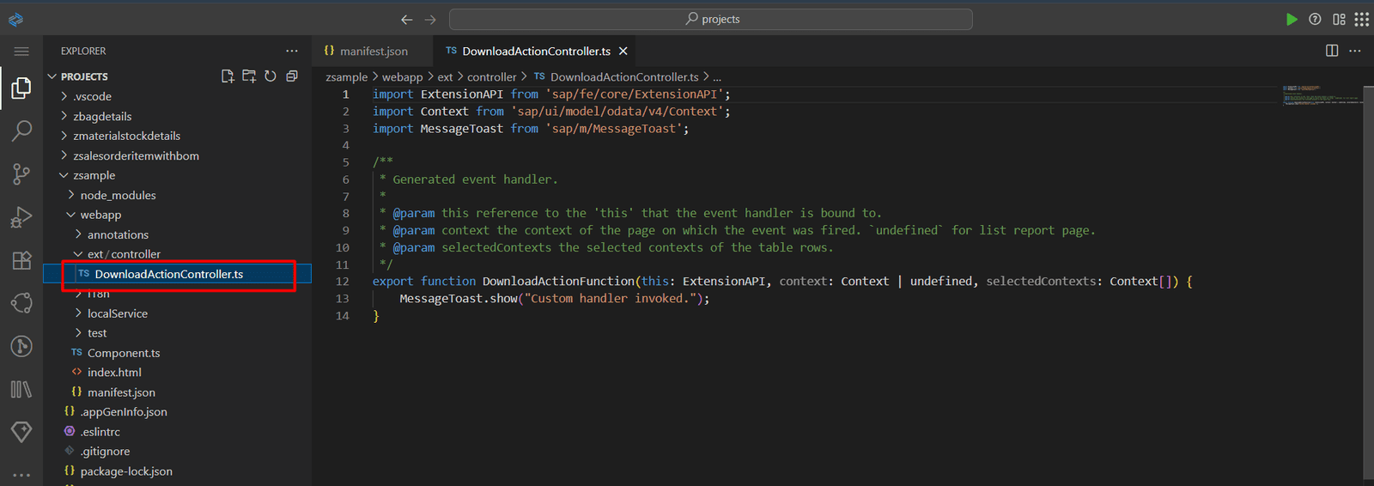Refresh the explorer file tree

tap(271, 76)
